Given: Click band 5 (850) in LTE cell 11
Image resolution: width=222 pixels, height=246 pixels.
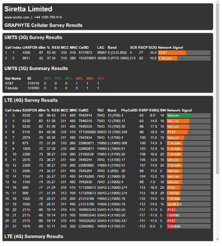Looking at the screenshot, I should (113, 171).
